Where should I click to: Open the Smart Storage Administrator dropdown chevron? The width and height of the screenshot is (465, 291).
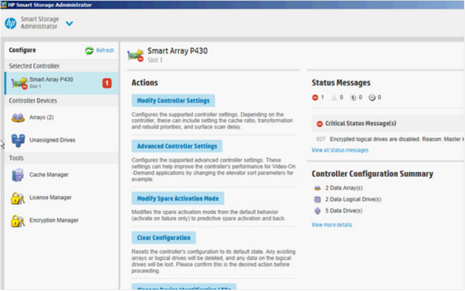69,23
